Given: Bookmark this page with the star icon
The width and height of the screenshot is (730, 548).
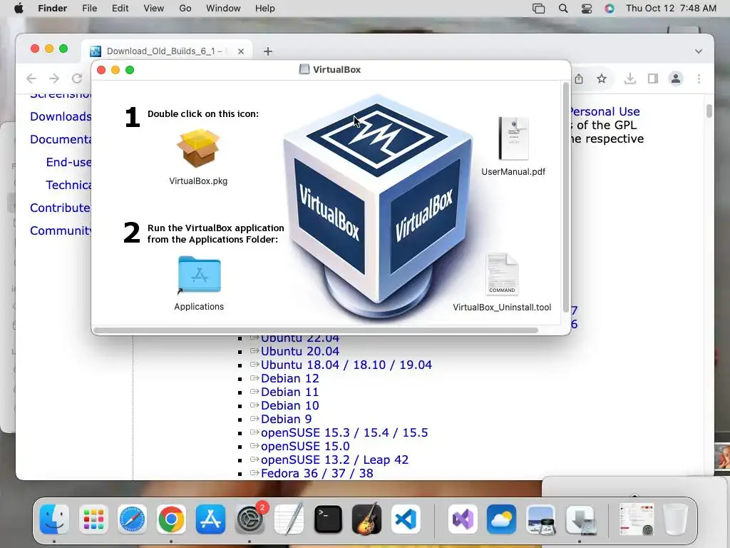Looking at the screenshot, I should tap(602, 78).
